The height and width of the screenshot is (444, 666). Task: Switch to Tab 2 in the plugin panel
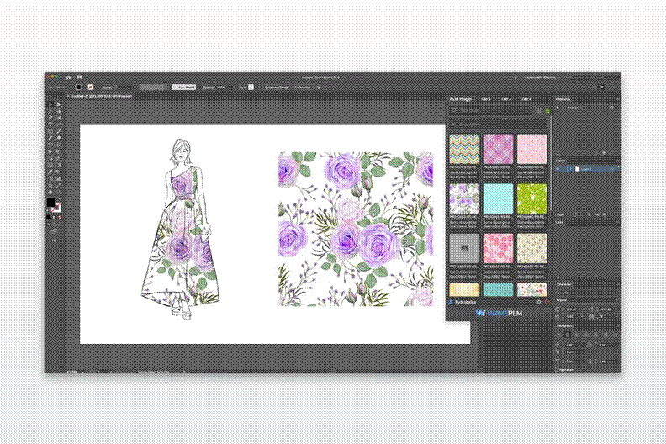(486, 98)
